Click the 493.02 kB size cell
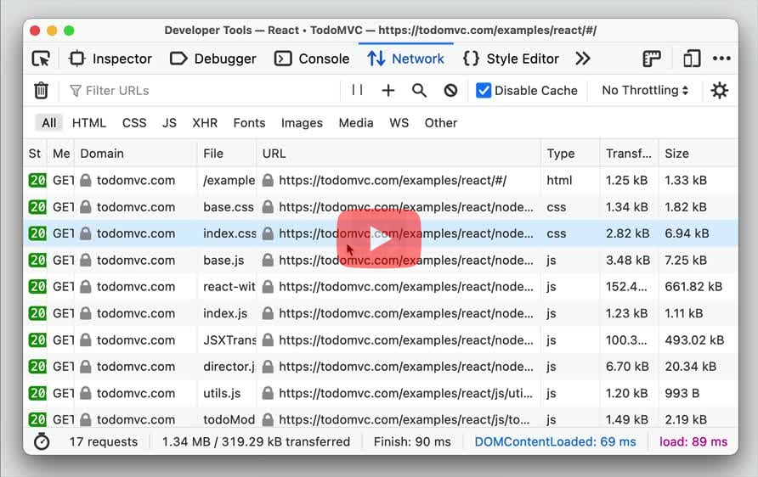 (694, 340)
